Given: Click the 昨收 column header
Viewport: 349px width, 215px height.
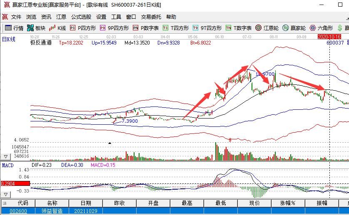Looking at the screenshot, I should click(120, 203).
